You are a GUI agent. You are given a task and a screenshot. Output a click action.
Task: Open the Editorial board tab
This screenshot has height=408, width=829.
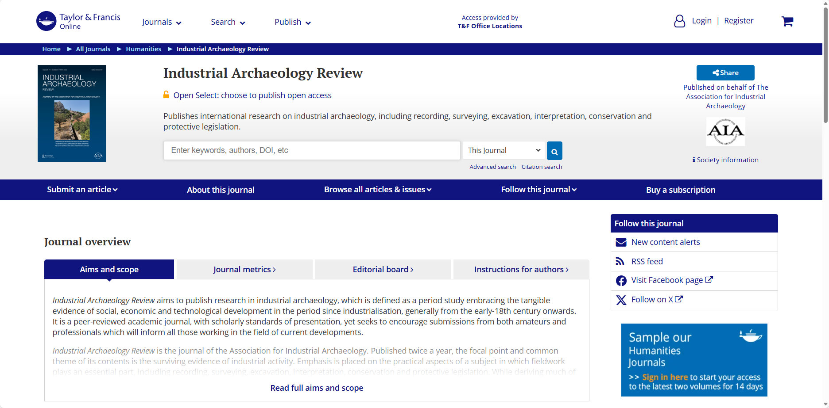(383, 270)
